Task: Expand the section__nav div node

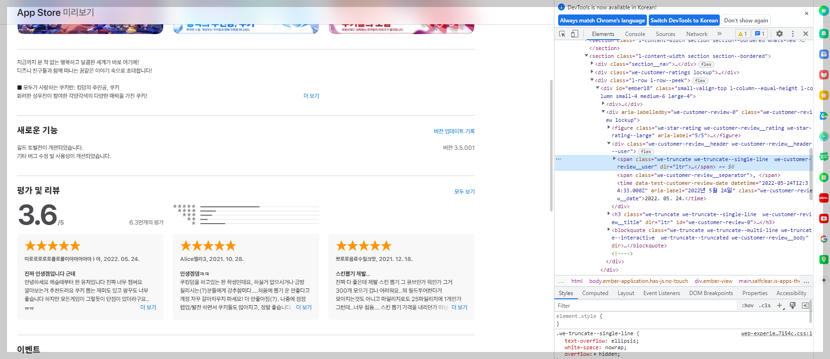Action: point(592,64)
